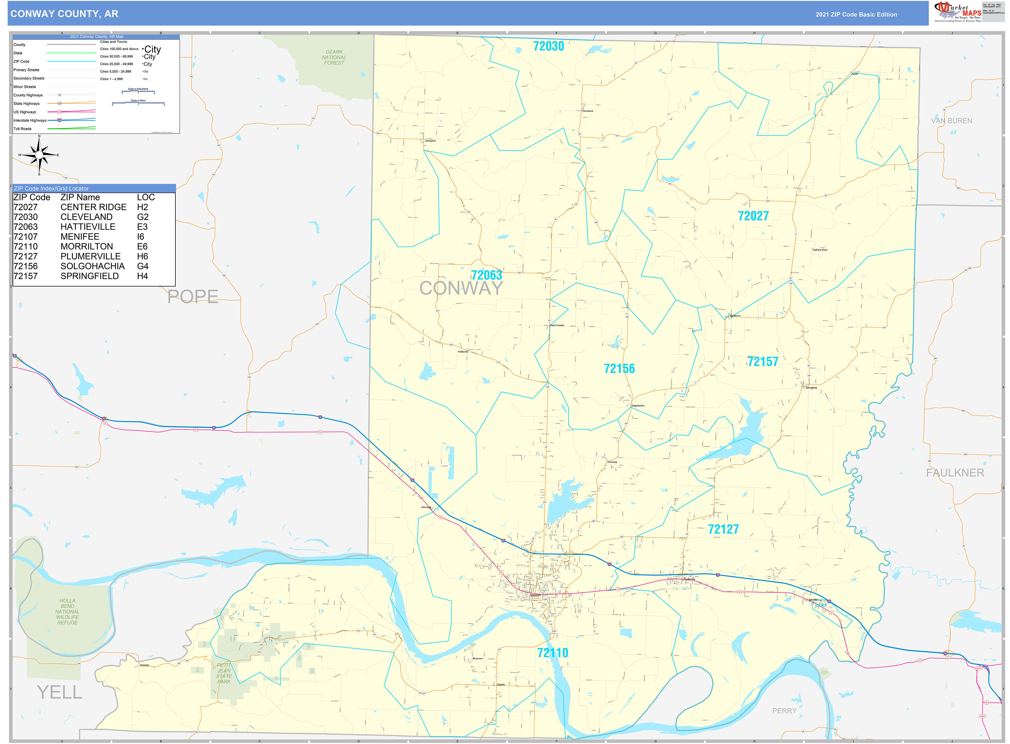Click the Ozark National Forest label
The width and height of the screenshot is (1010, 744).
pyautogui.click(x=334, y=57)
